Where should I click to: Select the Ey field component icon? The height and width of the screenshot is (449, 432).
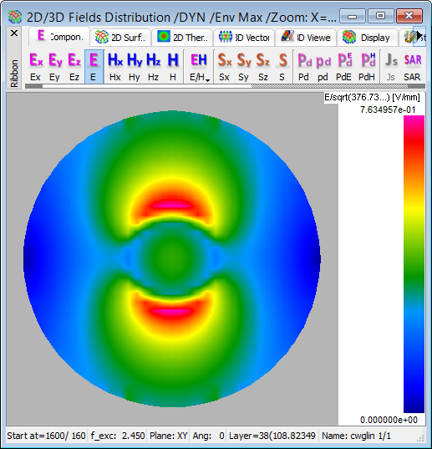tap(55, 67)
